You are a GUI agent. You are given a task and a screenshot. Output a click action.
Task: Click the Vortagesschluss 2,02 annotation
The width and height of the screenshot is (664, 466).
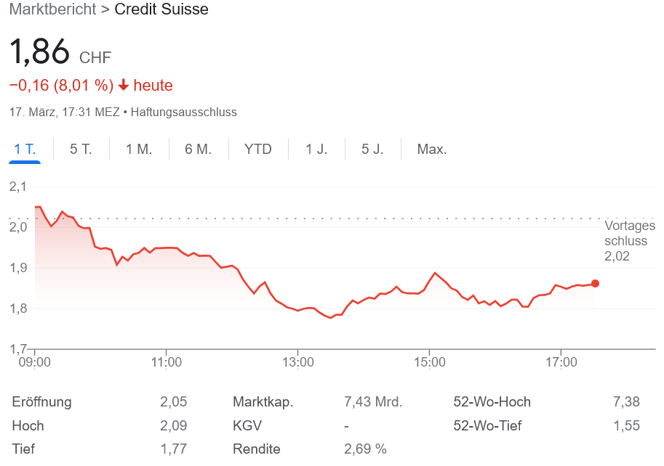(x=629, y=238)
